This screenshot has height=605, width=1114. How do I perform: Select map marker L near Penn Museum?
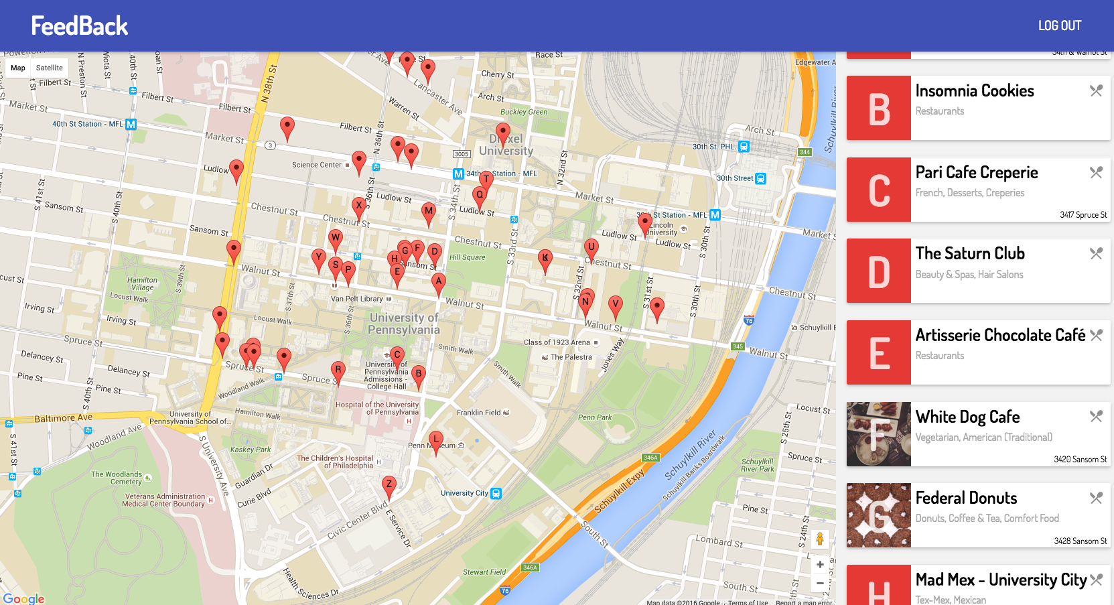pos(436,444)
